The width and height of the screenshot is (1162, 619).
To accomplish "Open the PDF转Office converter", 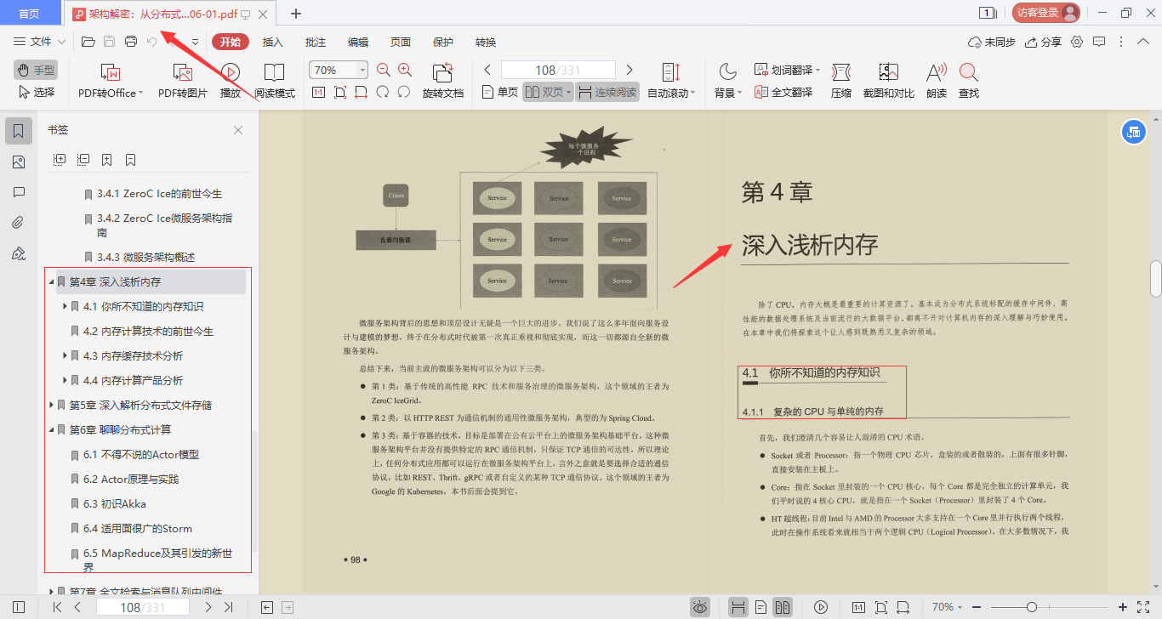I will tap(110, 81).
